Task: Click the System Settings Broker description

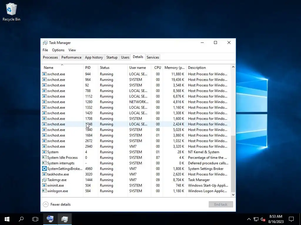Action: click(x=205, y=169)
